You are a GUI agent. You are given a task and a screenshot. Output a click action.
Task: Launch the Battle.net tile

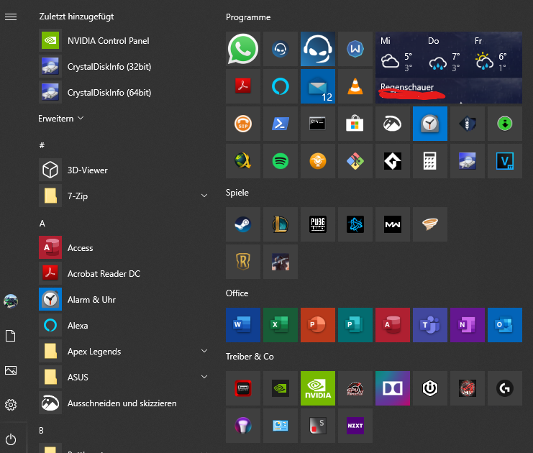click(355, 224)
